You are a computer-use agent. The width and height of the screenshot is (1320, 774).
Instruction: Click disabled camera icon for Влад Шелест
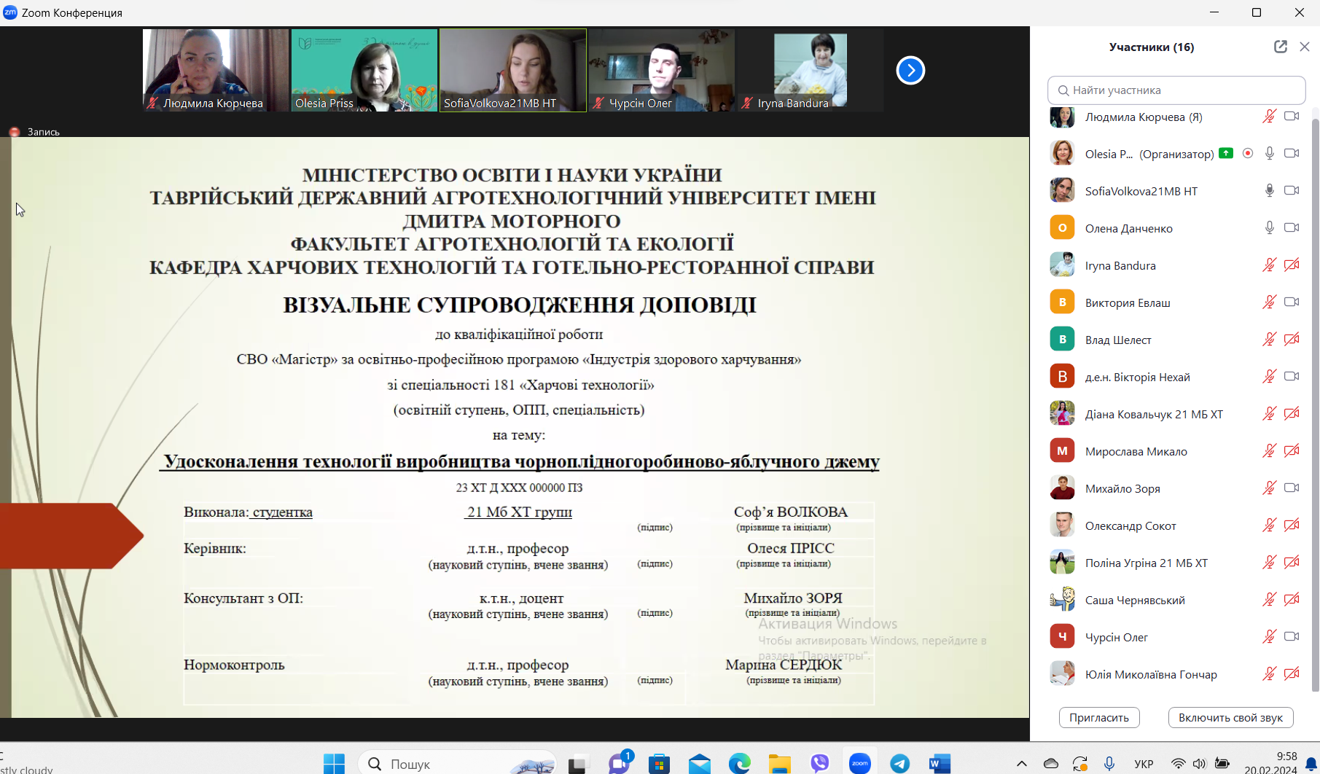(1292, 340)
